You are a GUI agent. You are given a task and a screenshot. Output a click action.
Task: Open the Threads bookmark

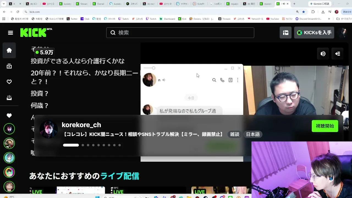click(224, 19)
